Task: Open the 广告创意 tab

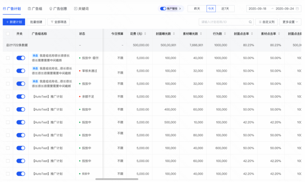Action: (58, 8)
